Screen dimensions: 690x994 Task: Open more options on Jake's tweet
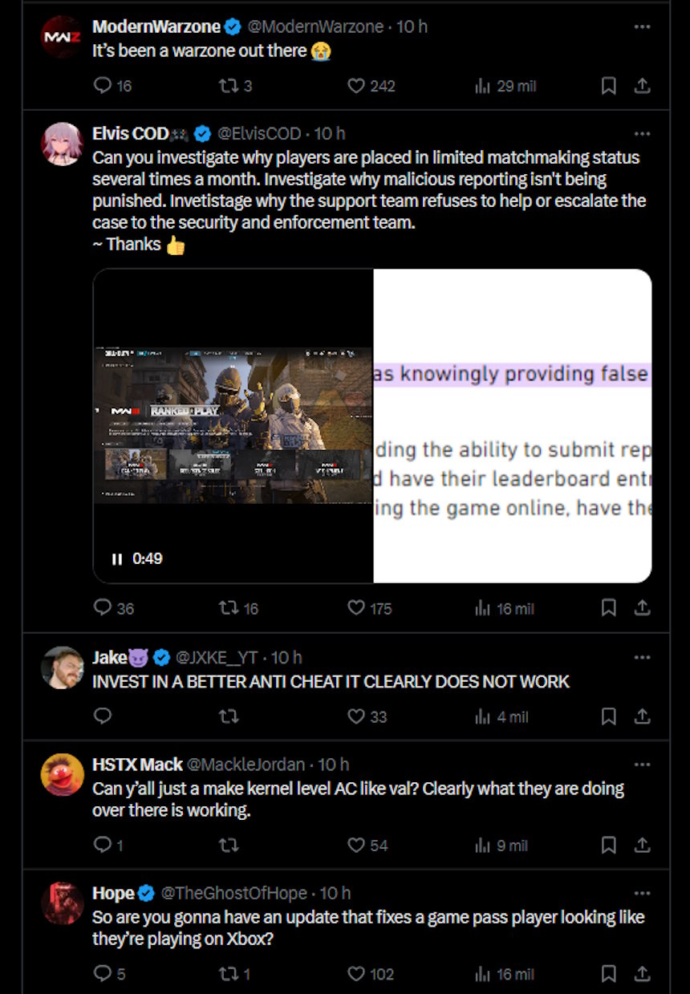642,658
